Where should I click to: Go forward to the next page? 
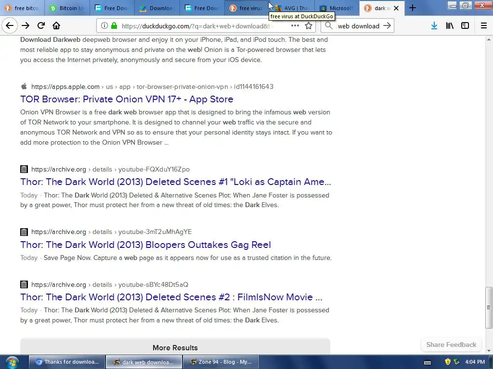click(x=26, y=26)
